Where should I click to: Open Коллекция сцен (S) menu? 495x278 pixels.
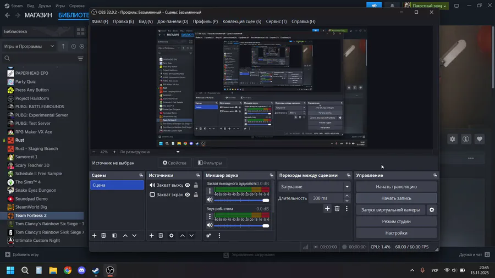pos(242,21)
